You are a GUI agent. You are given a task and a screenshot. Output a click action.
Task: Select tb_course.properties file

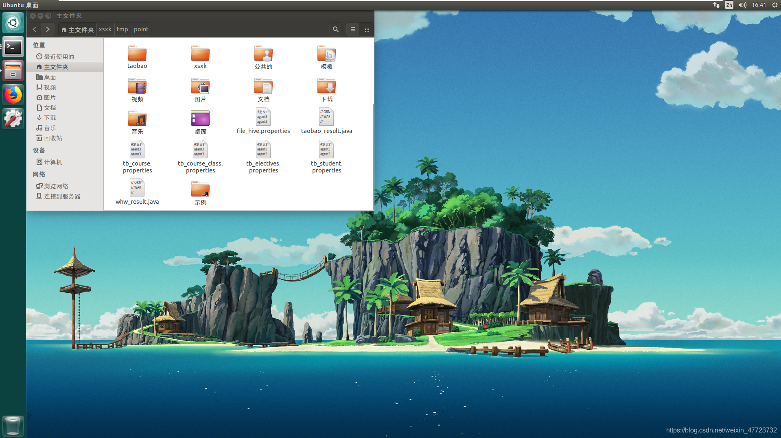tap(137, 157)
